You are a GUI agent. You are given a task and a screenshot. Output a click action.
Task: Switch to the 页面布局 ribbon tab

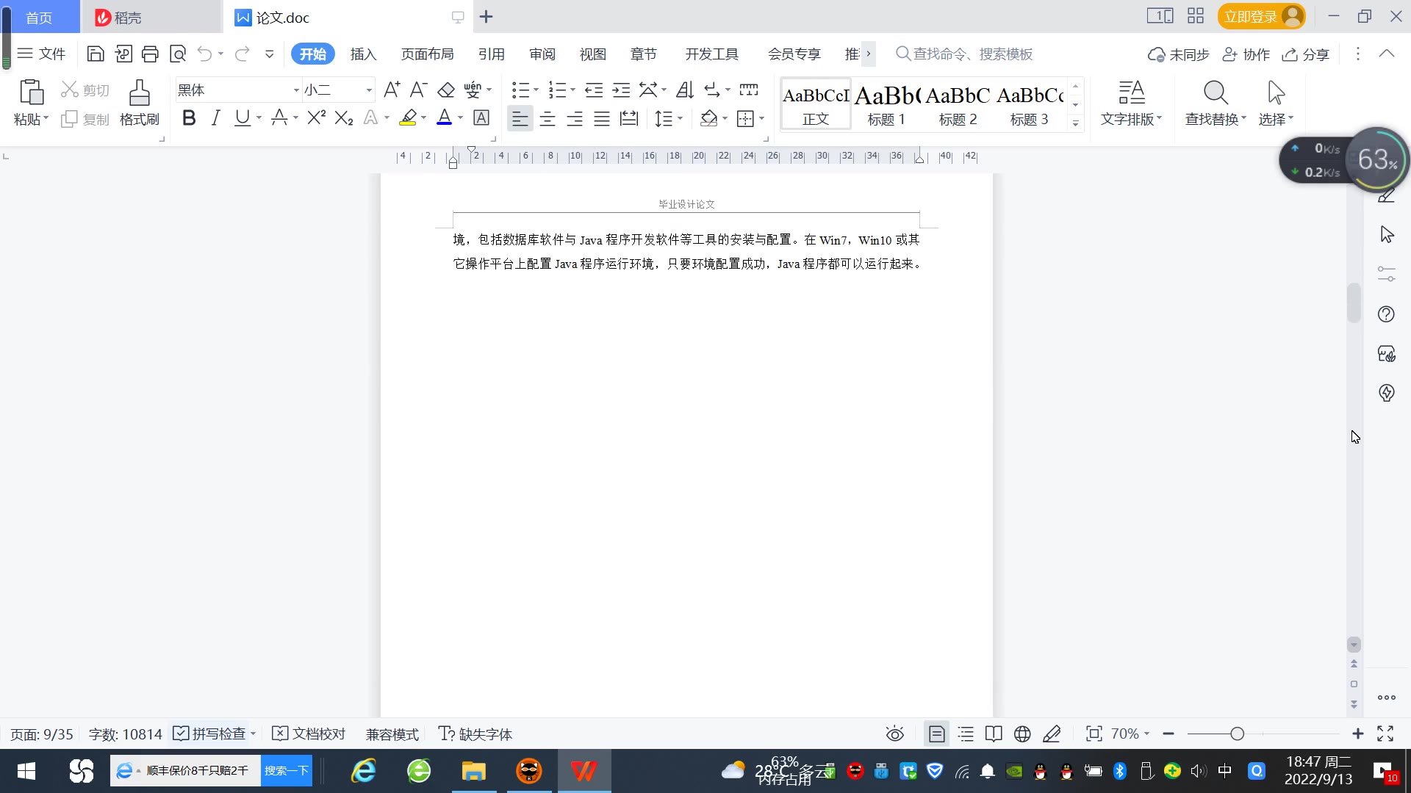coord(427,54)
